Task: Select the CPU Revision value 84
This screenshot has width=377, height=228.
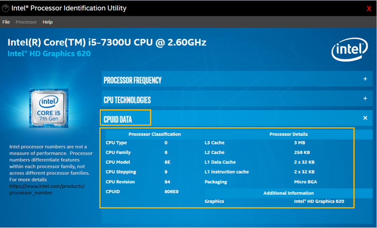Action: coord(167,182)
